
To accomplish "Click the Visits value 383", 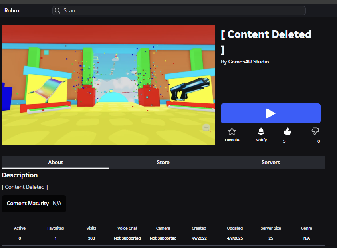I will (x=91, y=238).
